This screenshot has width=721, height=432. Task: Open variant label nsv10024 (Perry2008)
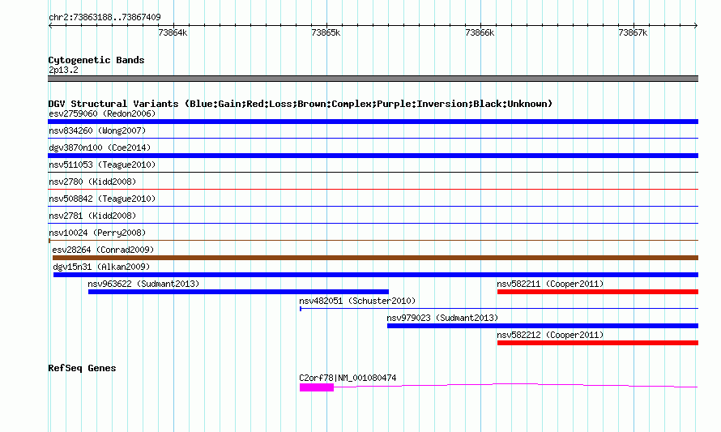tap(97, 233)
